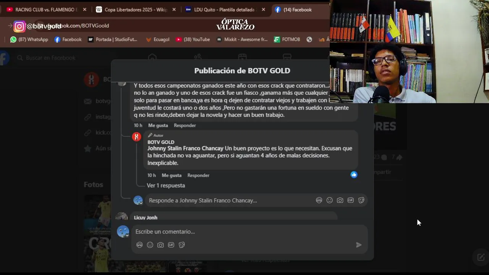Open 10 h timestamp of Johnny Stalin's comment
The image size is (489, 275).
coord(138,125)
